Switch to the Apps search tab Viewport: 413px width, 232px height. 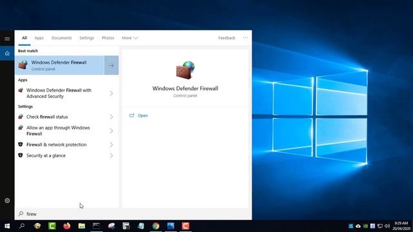point(39,38)
